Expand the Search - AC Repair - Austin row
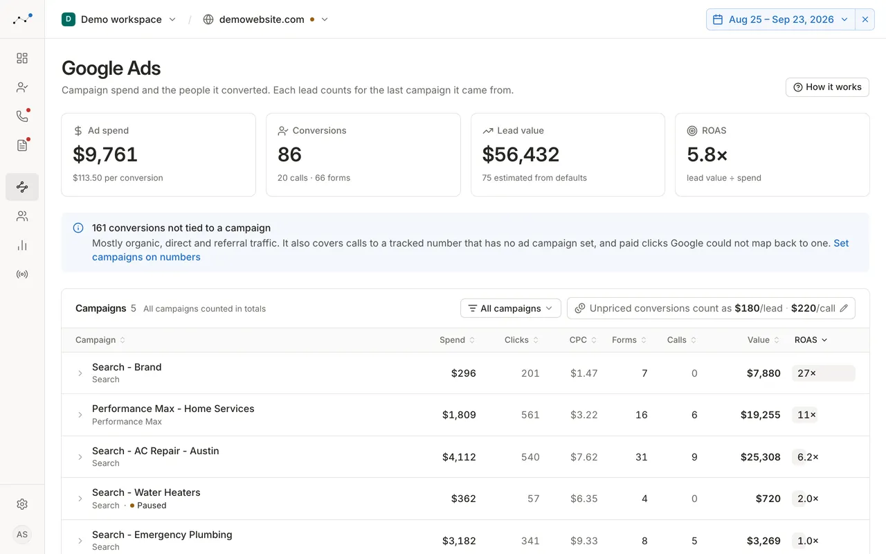Viewport: 886px width, 554px height. coord(80,457)
